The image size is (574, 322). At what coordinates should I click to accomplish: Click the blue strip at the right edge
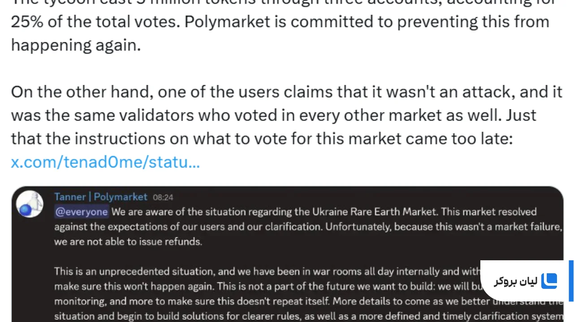571,281
